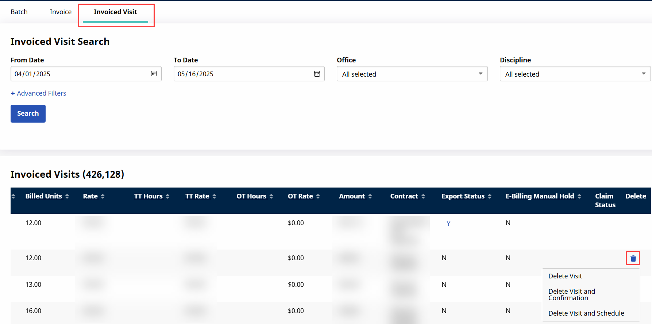Click the sort arrows beside TT Hours
This screenshot has height=324, width=652.
point(167,196)
